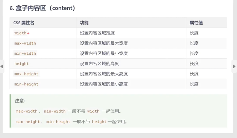Click 'height' code in the note
237x138 pixels.
(99, 122)
